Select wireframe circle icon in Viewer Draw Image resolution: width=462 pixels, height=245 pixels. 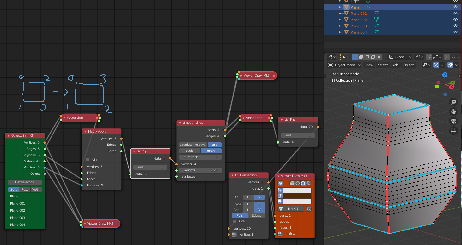pyautogui.click(x=298, y=183)
